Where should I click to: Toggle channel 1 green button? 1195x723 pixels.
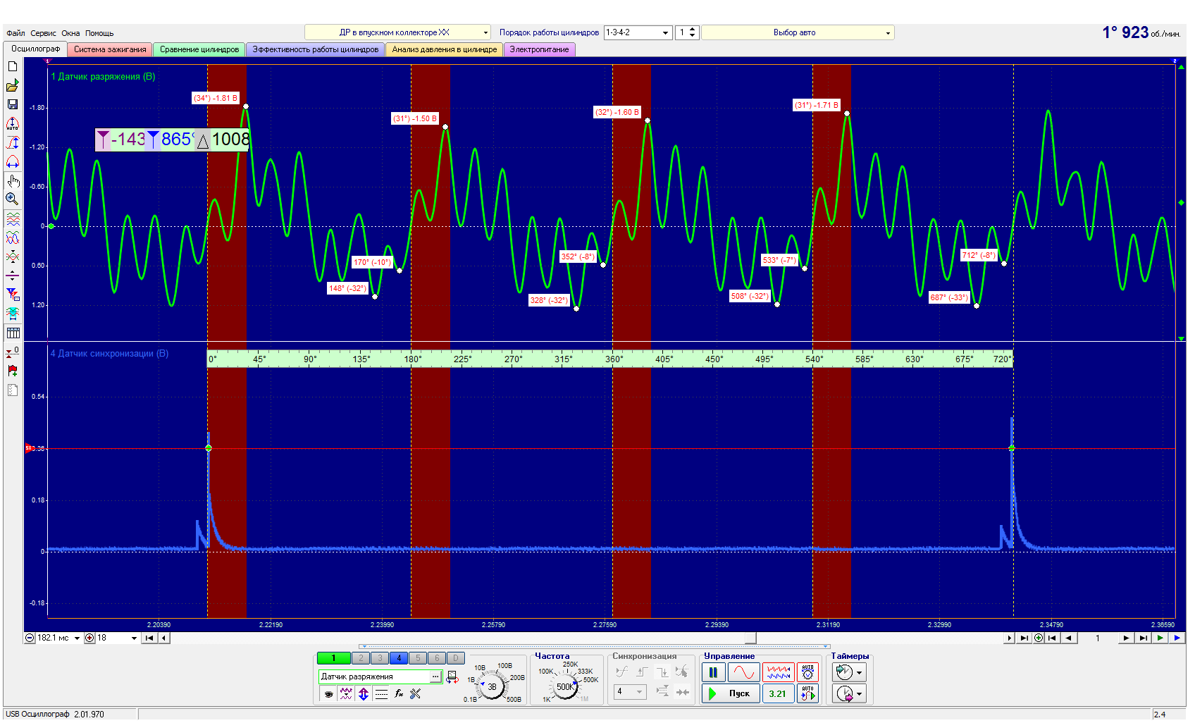[x=334, y=658]
